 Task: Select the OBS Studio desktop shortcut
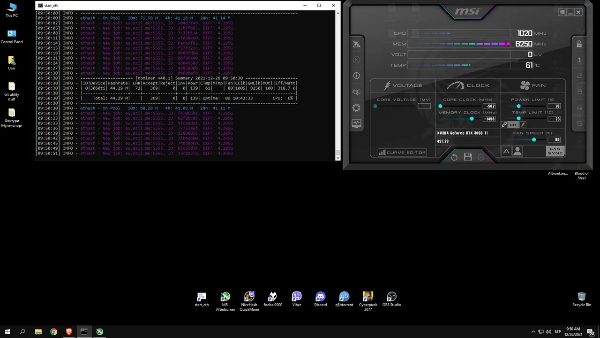(392, 300)
